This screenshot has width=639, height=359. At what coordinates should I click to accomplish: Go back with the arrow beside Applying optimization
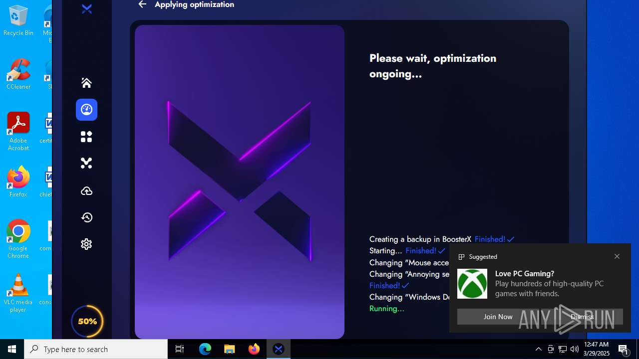tap(142, 4)
